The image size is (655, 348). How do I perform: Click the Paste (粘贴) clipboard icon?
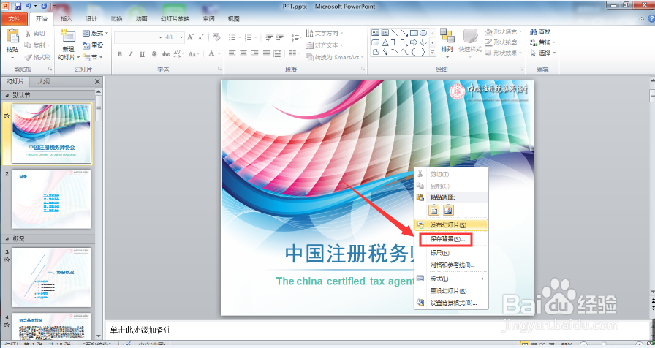tap(12, 36)
